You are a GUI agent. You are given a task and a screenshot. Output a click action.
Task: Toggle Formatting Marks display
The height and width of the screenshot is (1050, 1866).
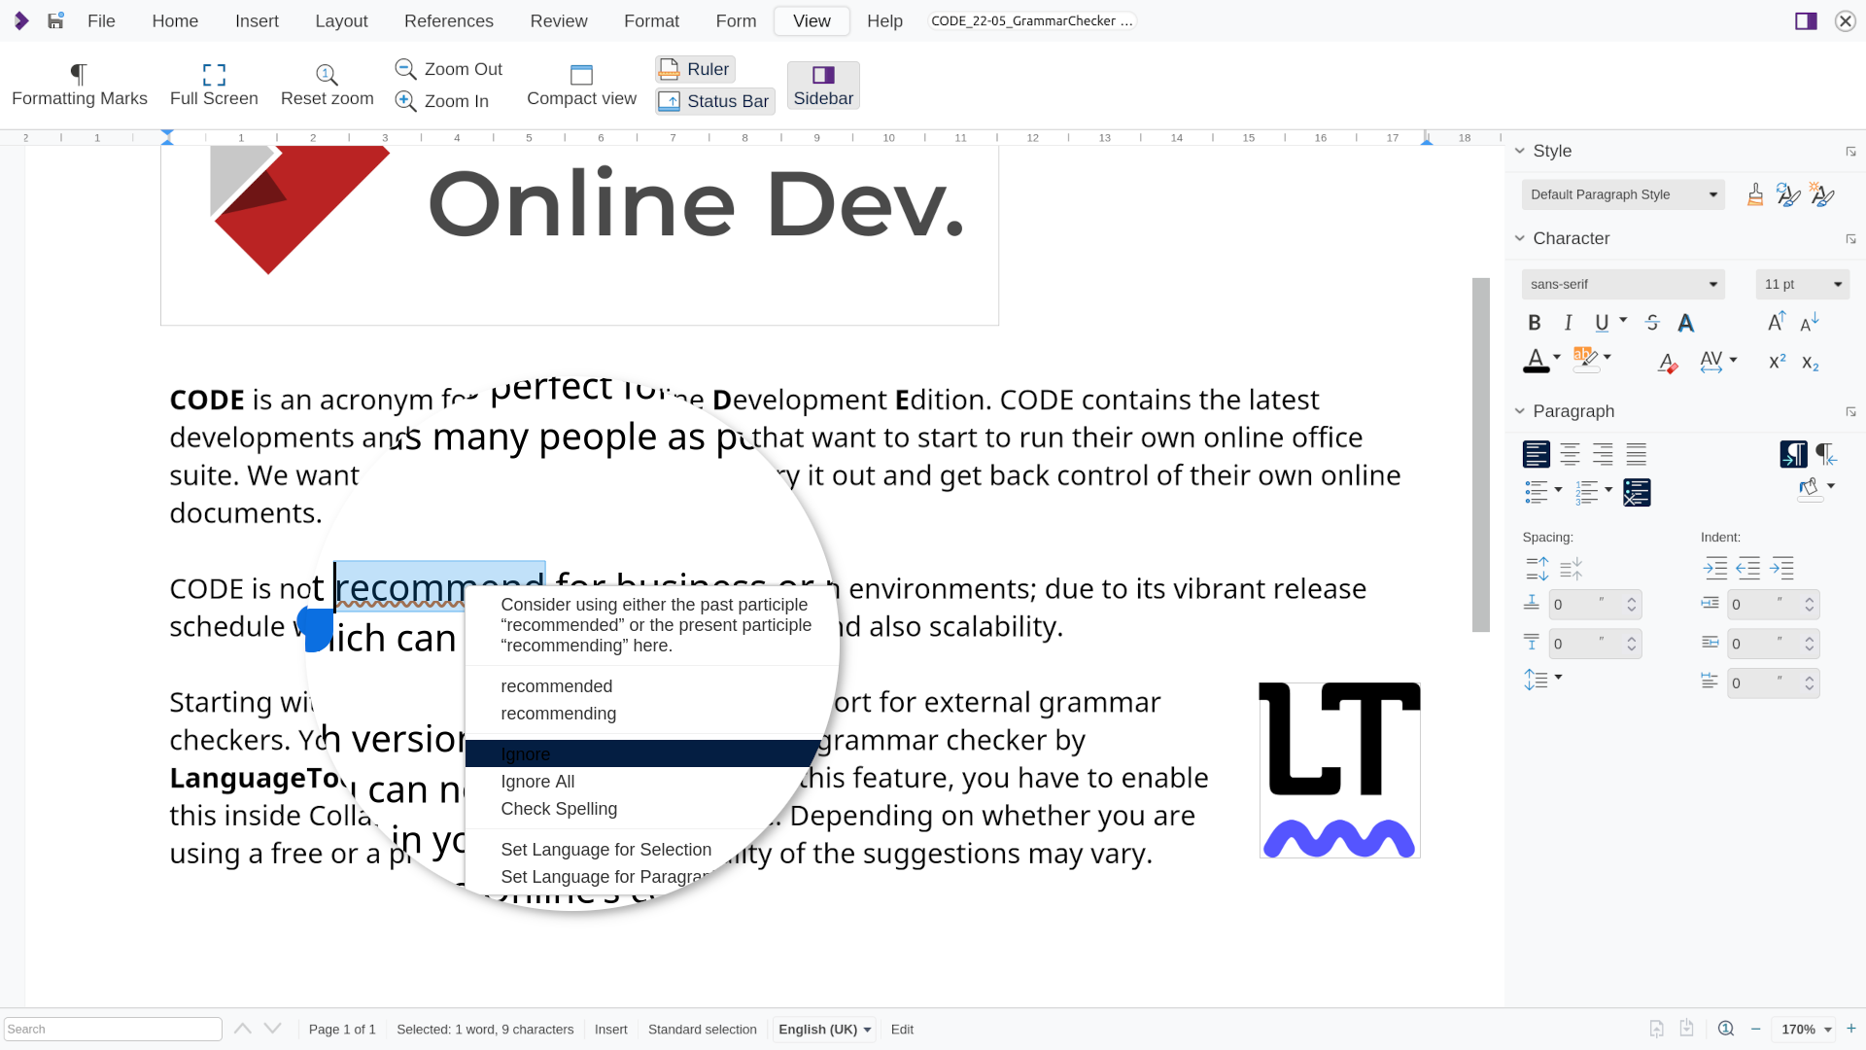[x=80, y=86]
